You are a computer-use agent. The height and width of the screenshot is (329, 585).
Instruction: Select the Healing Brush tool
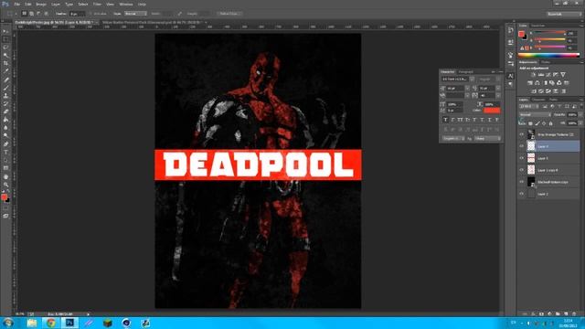tap(5, 80)
